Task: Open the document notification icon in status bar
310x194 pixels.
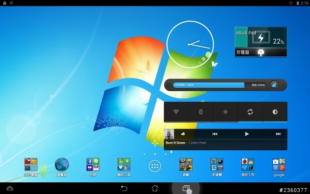Action: (4, 3)
